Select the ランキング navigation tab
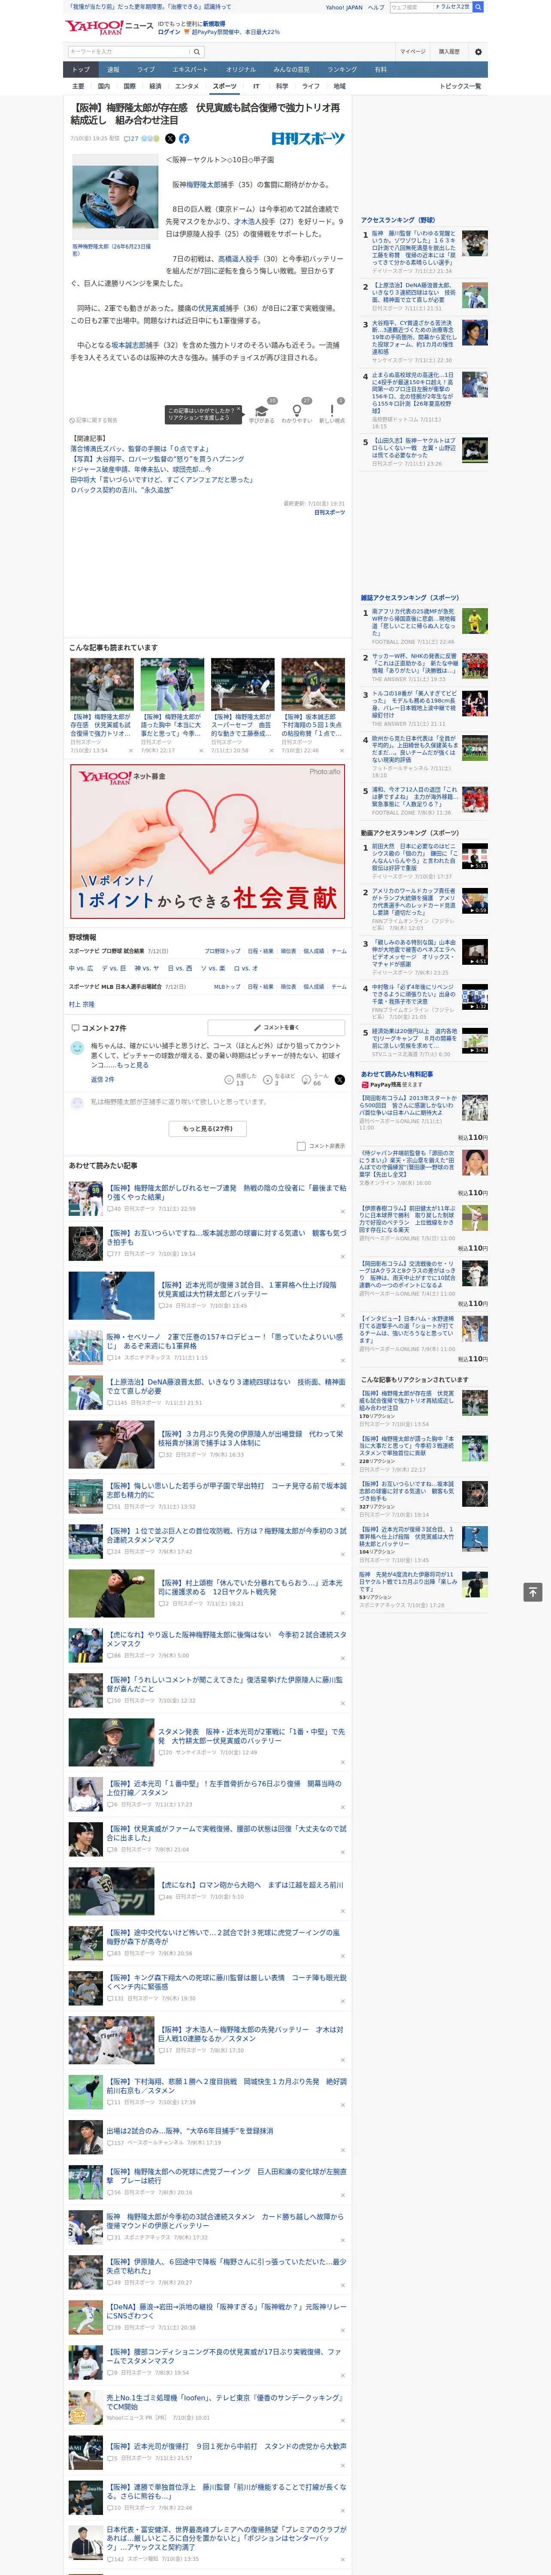This screenshot has width=551, height=2575. [342, 70]
